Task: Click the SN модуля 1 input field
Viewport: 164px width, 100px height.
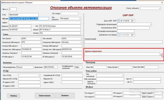Action: coord(132,93)
